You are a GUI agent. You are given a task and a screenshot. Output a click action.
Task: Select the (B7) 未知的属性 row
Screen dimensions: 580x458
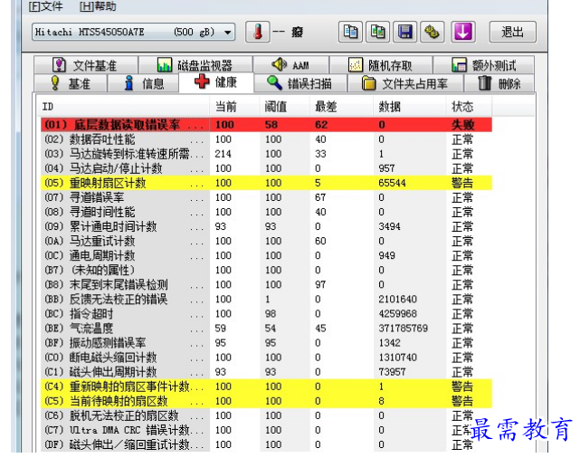coord(266,270)
